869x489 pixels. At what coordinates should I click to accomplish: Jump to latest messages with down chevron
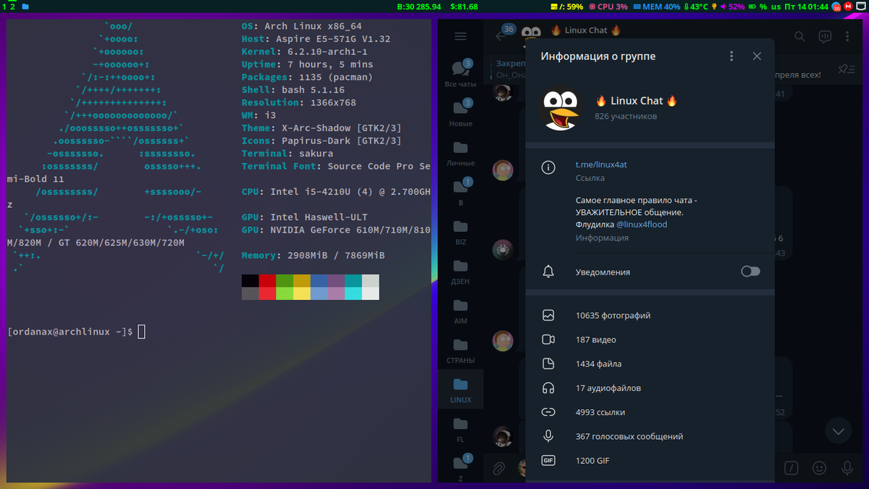(x=839, y=431)
